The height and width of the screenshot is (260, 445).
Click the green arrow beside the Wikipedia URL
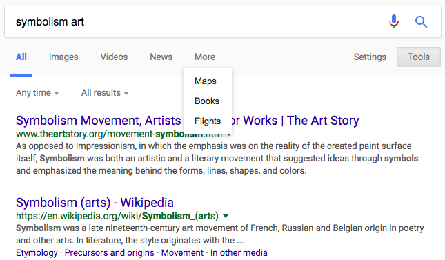coord(226,217)
